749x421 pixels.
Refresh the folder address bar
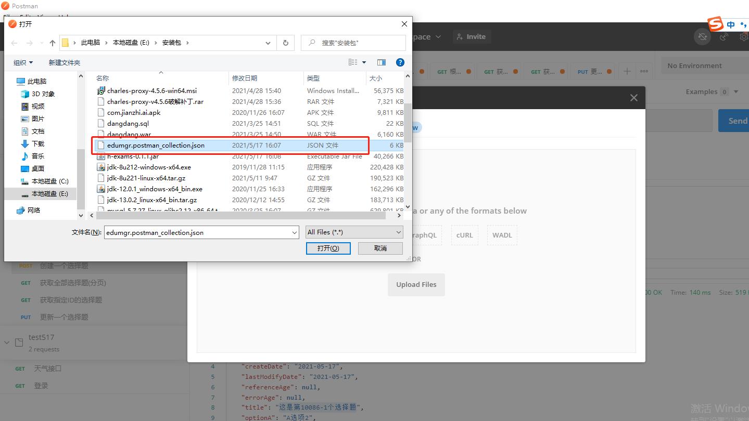pyautogui.click(x=285, y=43)
